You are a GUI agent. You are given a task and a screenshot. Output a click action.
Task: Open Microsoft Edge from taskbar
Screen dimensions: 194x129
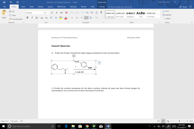[x=66, y=126]
